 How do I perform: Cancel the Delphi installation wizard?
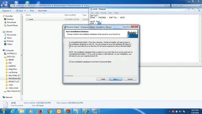(130, 79)
